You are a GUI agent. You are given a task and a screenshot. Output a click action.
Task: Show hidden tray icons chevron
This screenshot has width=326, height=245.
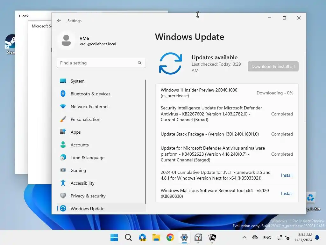(245, 237)
